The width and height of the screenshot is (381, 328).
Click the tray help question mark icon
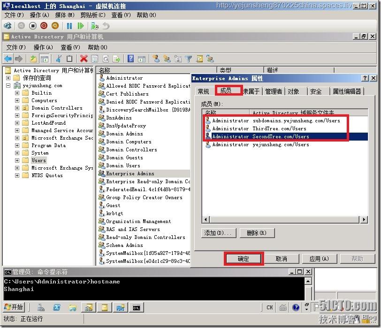click(296, 307)
